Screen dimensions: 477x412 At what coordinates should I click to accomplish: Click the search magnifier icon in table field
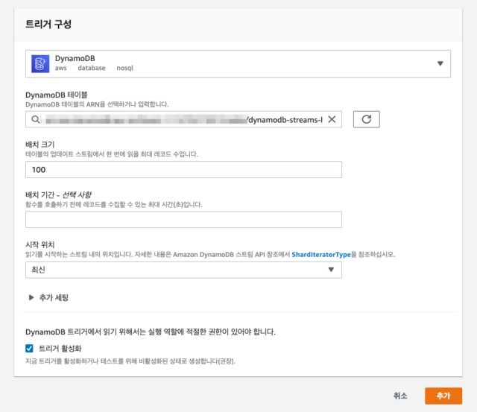[x=36, y=119]
